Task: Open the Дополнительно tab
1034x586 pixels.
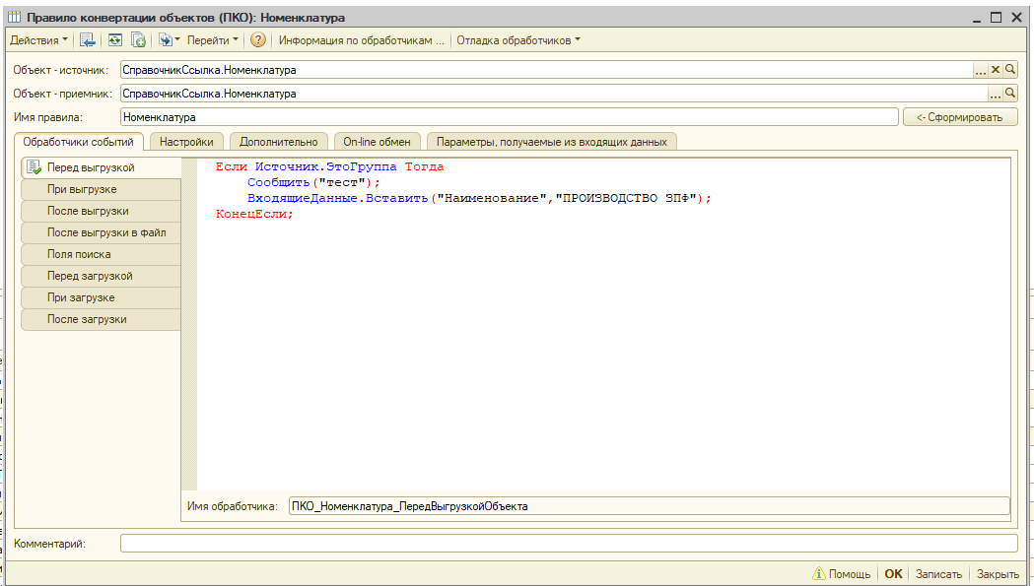Action: pyautogui.click(x=279, y=142)
